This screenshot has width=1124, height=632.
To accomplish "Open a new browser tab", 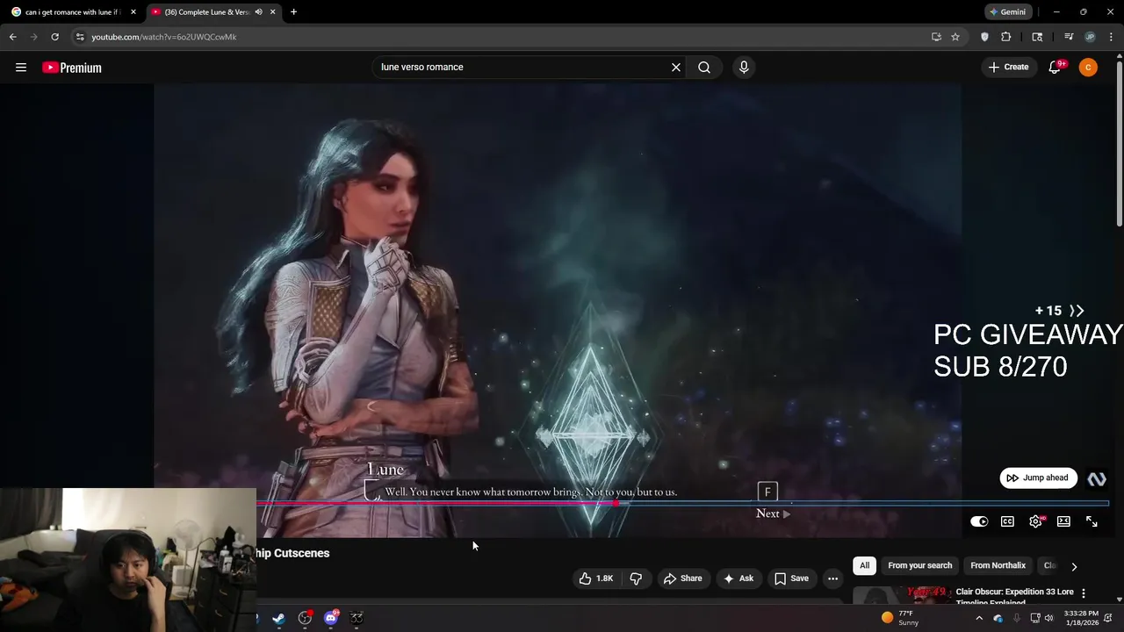I will click(x=293, y=12).
